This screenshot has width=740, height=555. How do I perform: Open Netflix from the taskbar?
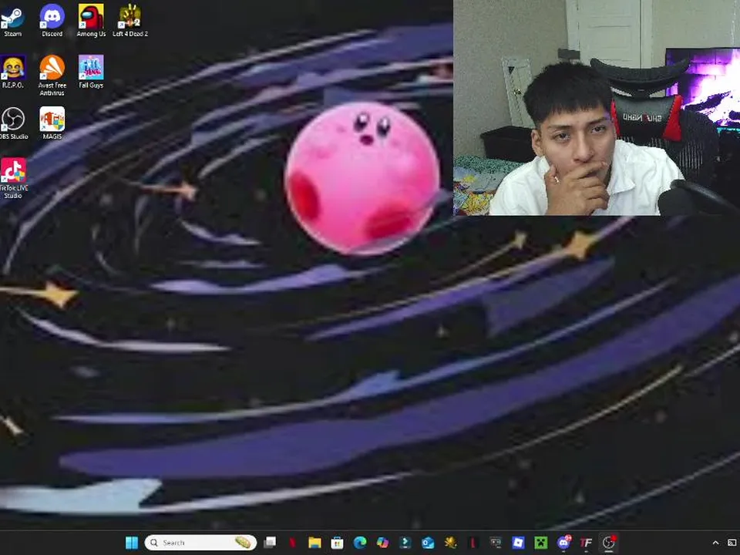coord(293,543)
